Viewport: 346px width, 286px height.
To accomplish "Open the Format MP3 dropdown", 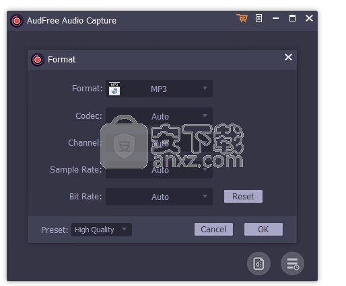I will tap(159, 89).
